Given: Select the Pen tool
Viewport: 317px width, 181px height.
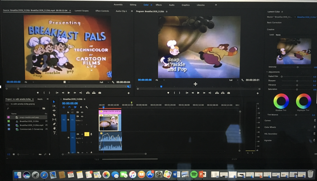Looking at the screenshot, I should (x=54, y=124).
